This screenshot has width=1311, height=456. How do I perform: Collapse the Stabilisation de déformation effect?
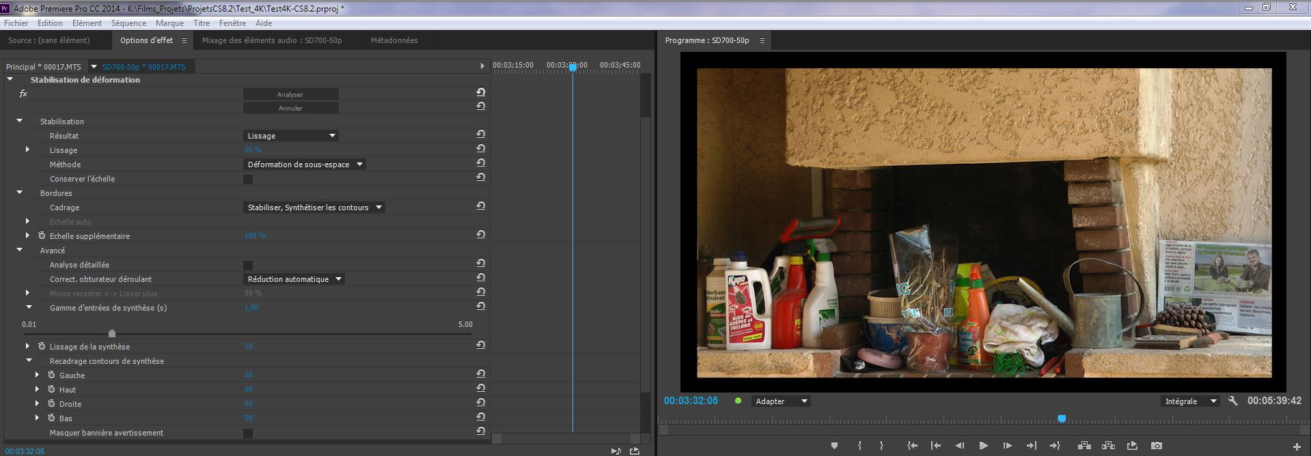coord(10,79)
